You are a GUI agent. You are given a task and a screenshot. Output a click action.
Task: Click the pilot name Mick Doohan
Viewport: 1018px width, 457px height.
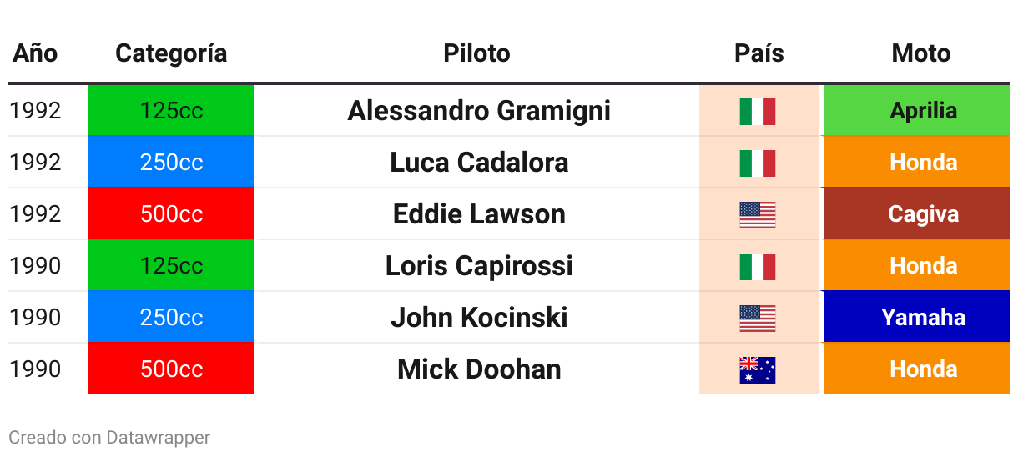[x=479, y=369]
